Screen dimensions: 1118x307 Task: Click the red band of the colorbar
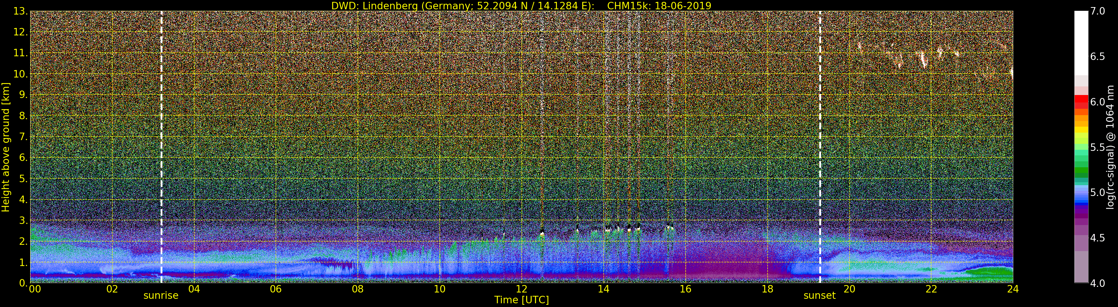[x=1081, y=99]
